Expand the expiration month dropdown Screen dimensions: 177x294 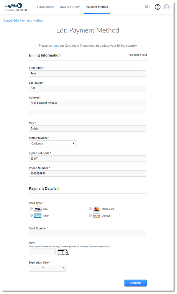coord(37,268)
